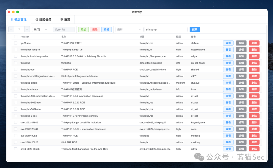Check the thinkphp-rce row checkbox
Image resolution: width=273 pixels, height=168 pixels.
(x=16, y=70)
